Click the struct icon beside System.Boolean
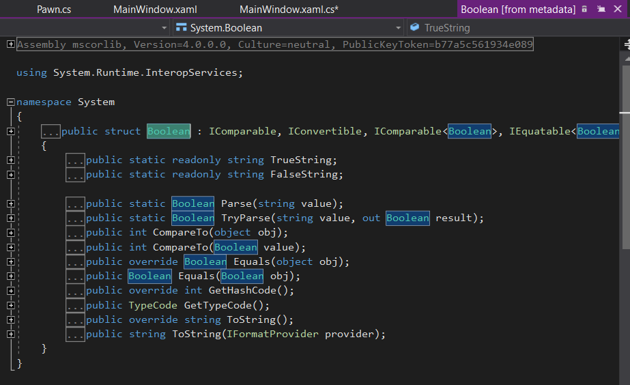The image size is (630, 385). pos(182,28)
